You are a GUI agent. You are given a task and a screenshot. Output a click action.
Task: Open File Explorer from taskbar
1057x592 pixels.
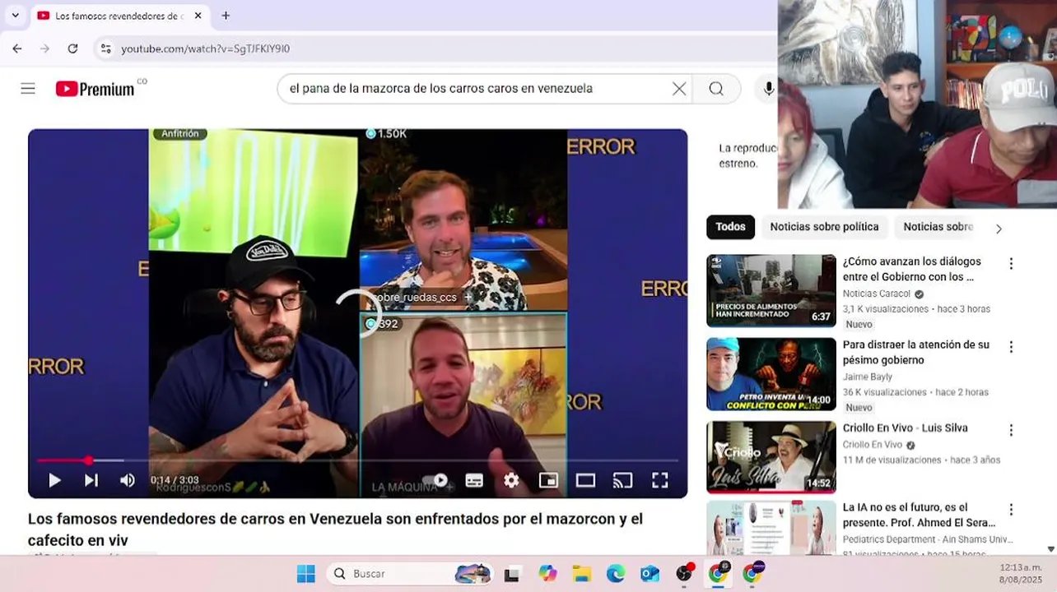tap(582, 574)
